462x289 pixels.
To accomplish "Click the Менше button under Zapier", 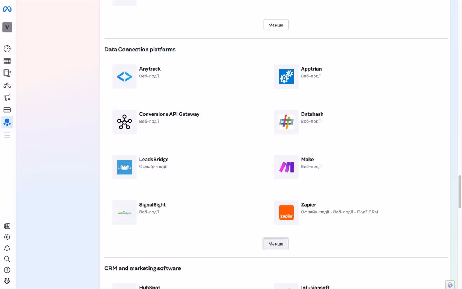I will pyautogui.click(x=276, y=244).
